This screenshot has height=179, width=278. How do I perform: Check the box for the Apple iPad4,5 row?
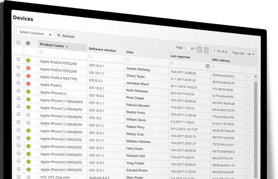19,83
